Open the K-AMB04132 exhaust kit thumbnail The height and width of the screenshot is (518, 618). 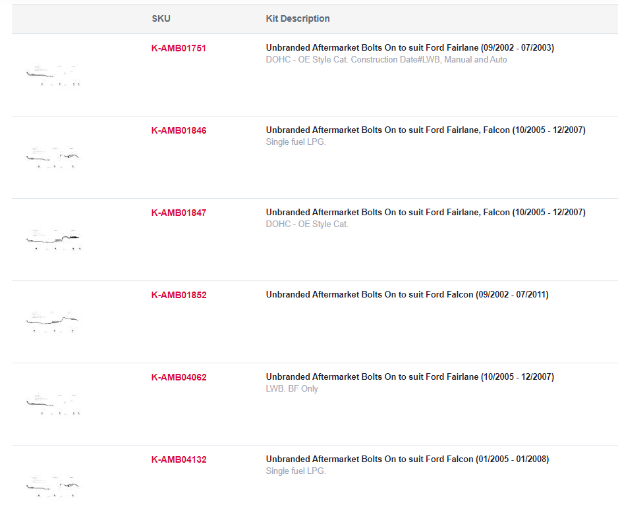(x=53, y=486)
